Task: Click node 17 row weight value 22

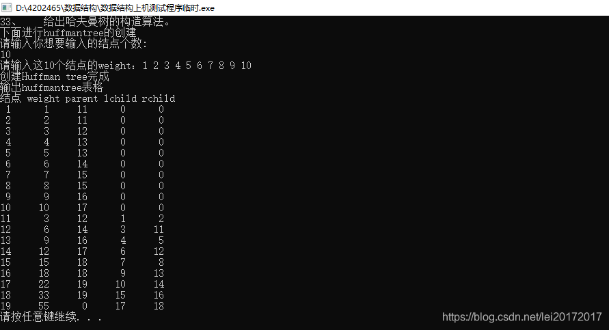Action: [x=44, y=284]
